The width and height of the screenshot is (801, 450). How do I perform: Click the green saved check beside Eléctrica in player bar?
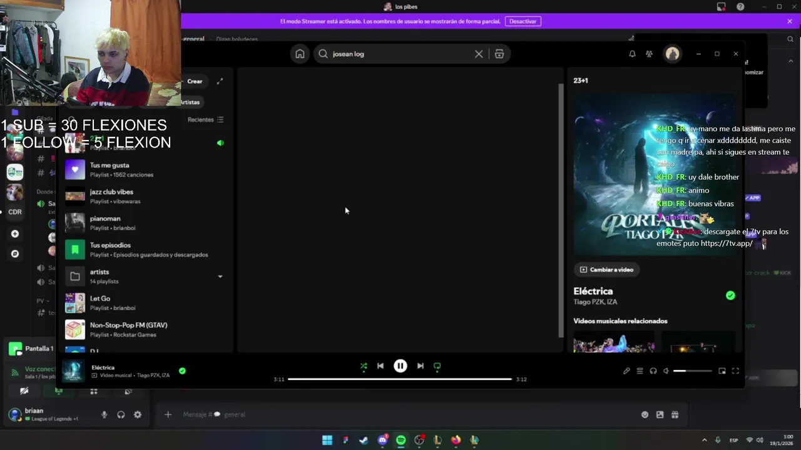182,371
